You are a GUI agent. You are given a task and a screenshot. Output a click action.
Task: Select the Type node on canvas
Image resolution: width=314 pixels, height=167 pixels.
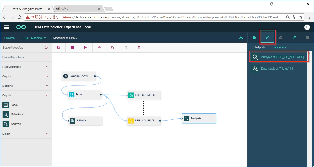click(x=85, y=95)
